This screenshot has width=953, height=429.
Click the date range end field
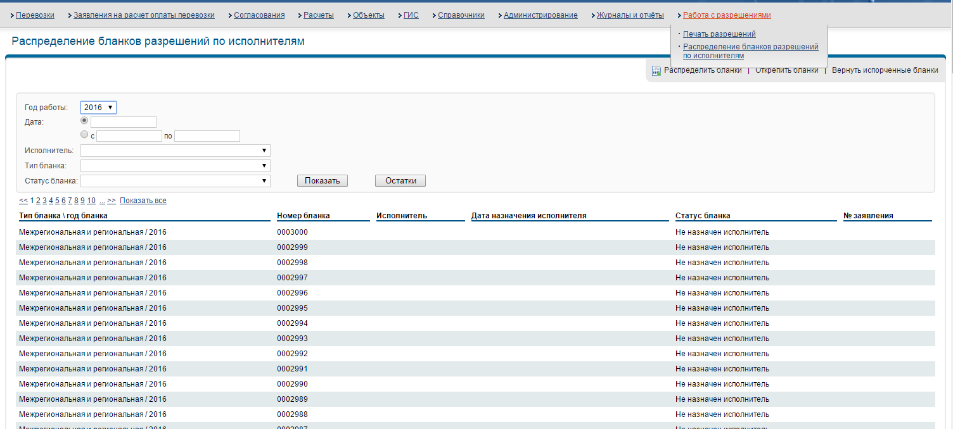pyautogui.click(x=207, y=136)
